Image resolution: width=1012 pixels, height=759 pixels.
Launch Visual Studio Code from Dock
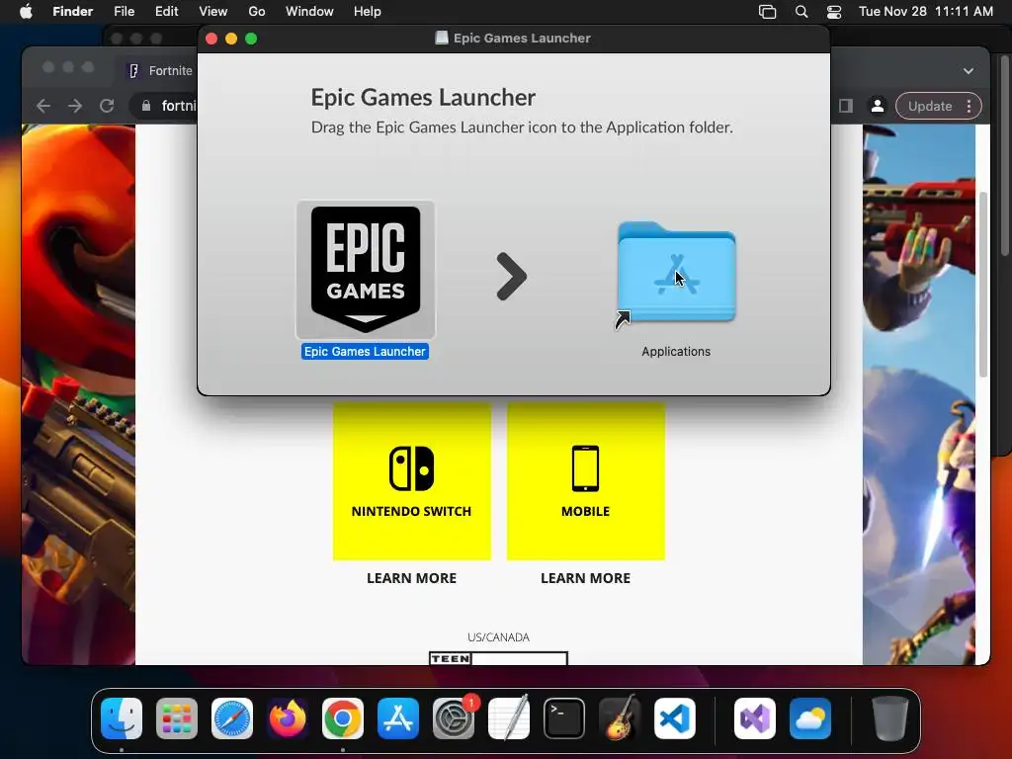(x=674, y=718)
